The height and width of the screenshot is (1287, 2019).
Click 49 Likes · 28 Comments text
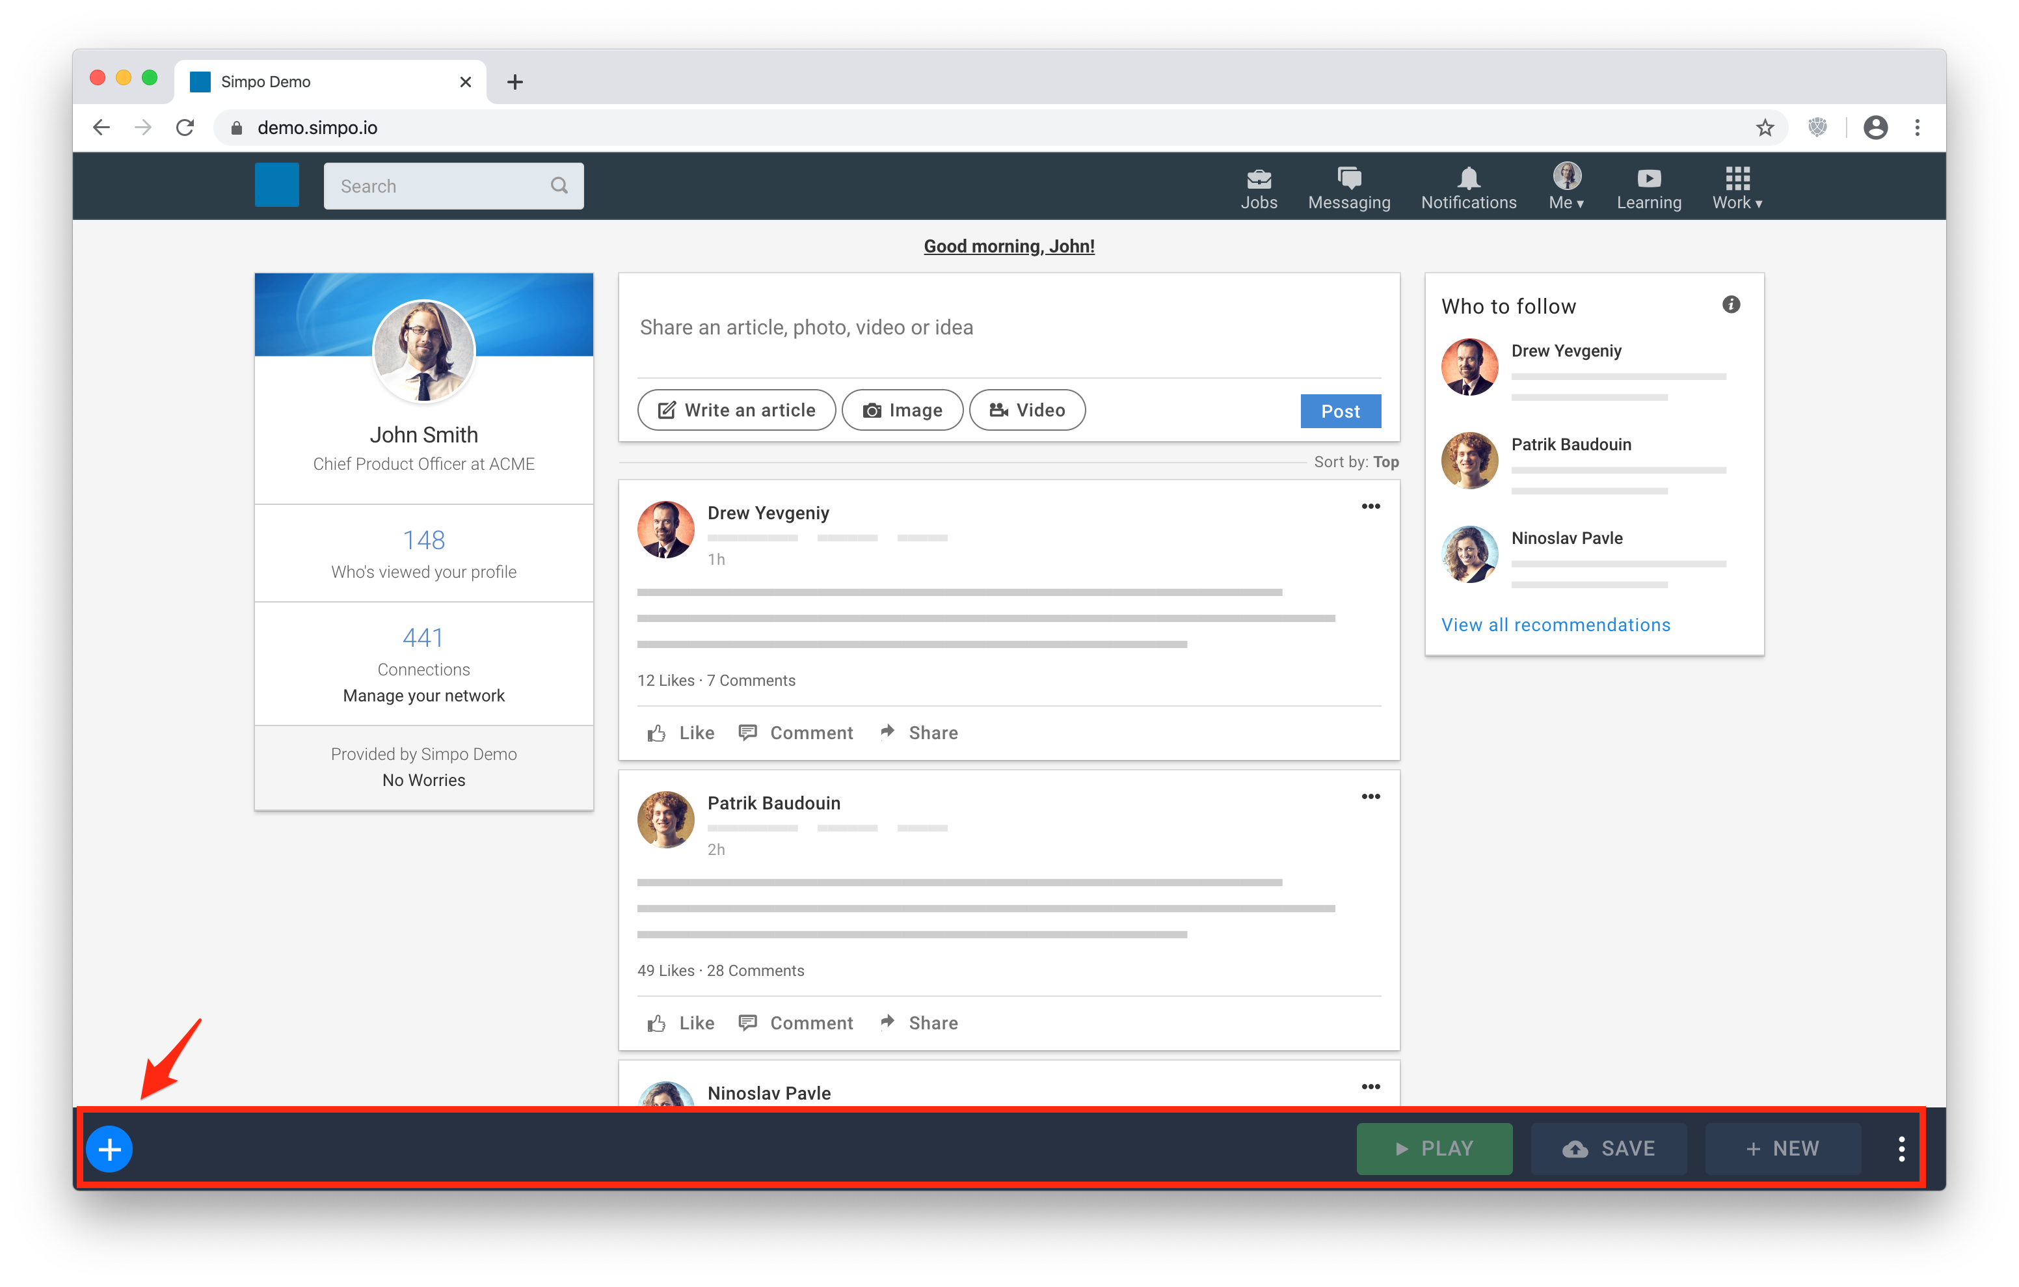tap(720, 970)
